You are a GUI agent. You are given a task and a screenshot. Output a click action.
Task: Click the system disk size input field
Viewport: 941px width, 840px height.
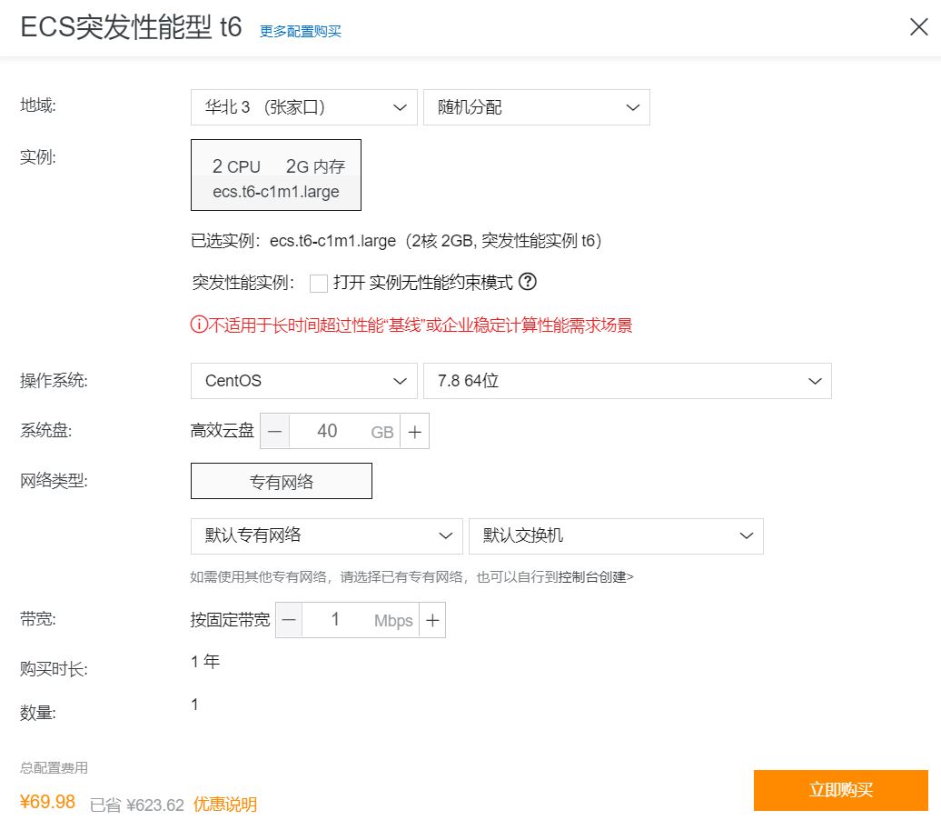tap(329, 432)
